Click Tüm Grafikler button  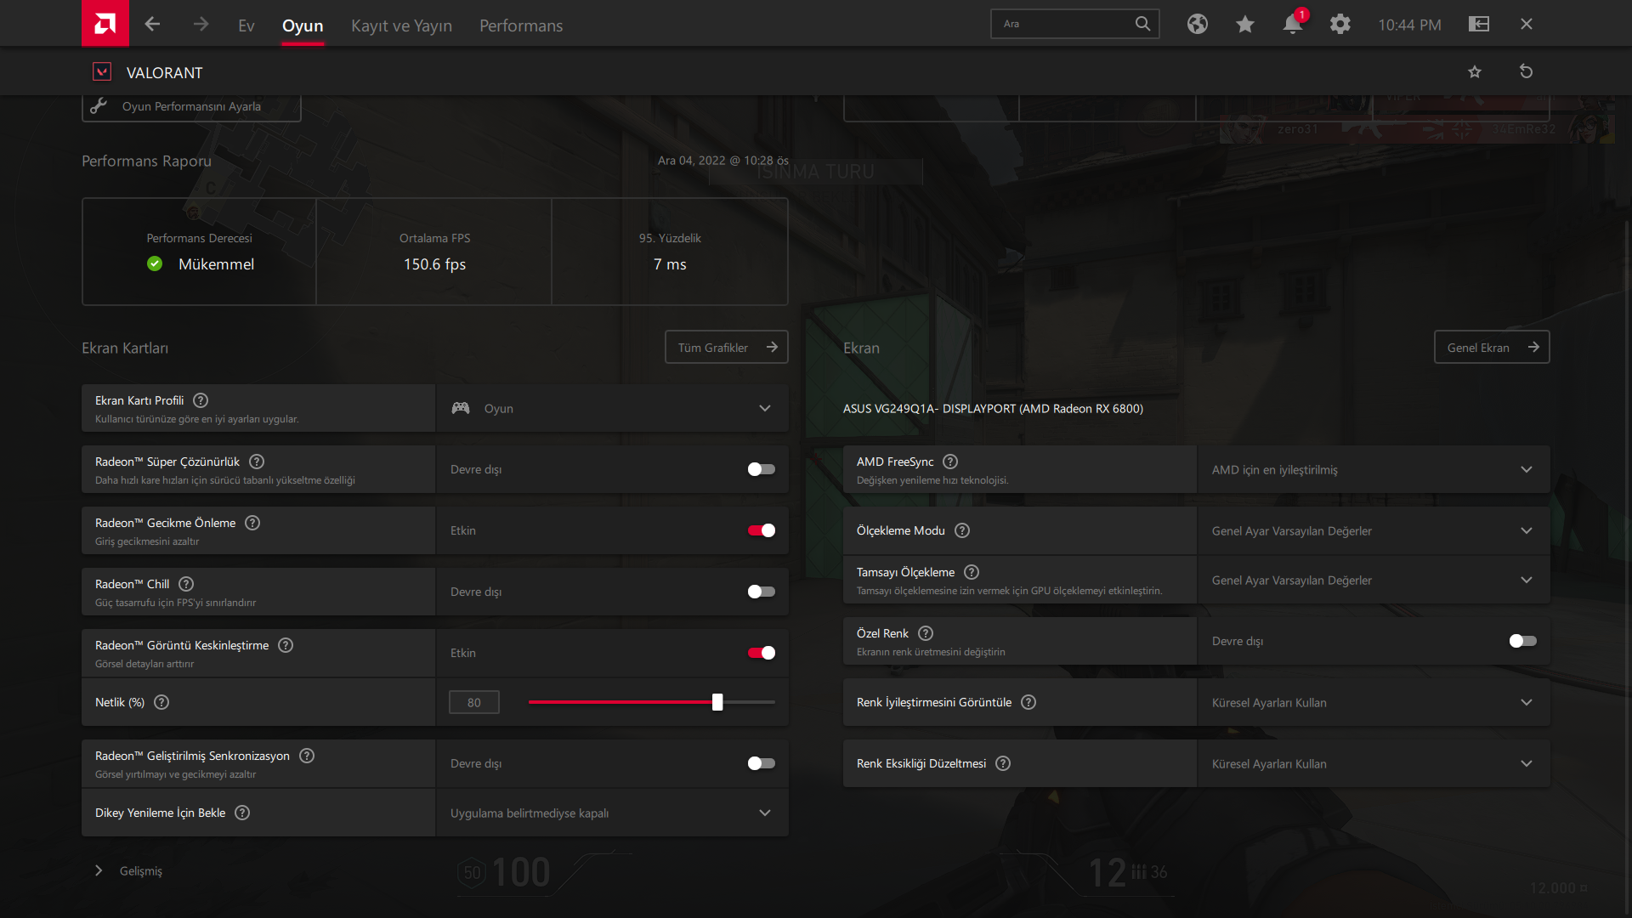tap(726, 347)
